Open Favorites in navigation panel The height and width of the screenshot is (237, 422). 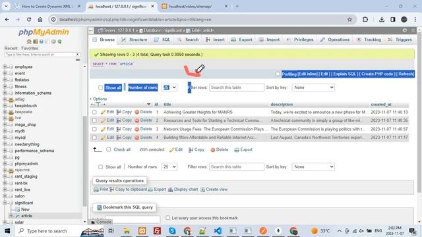pos(30,48)
